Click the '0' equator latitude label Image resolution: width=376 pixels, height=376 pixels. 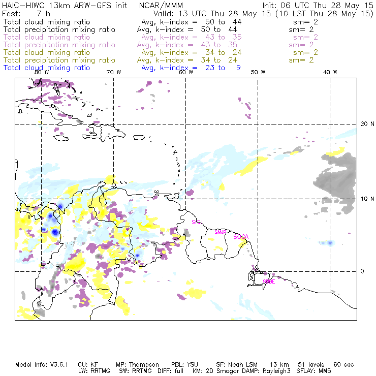point(362,271)
